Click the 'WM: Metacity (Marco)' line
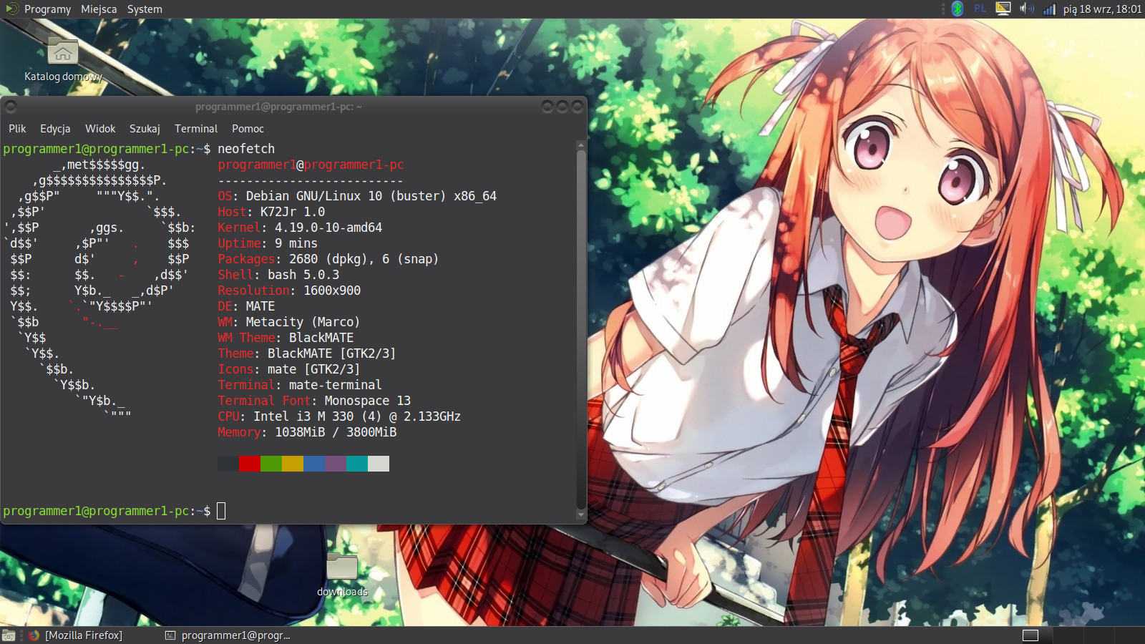 coord(289,322)
